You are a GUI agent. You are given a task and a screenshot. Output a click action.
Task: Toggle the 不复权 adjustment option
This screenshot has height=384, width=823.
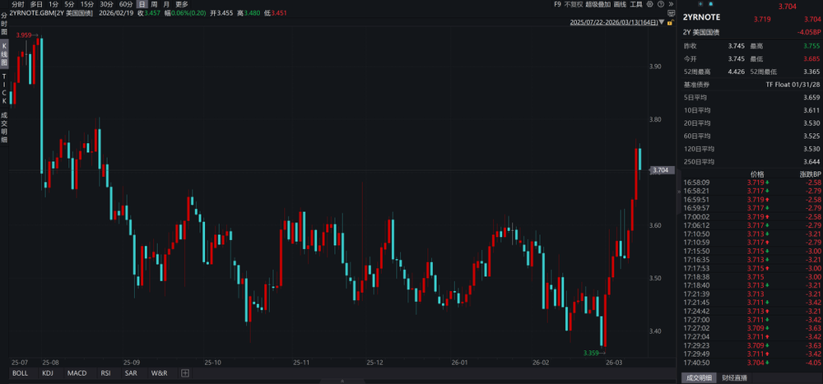tap(573, 5)
